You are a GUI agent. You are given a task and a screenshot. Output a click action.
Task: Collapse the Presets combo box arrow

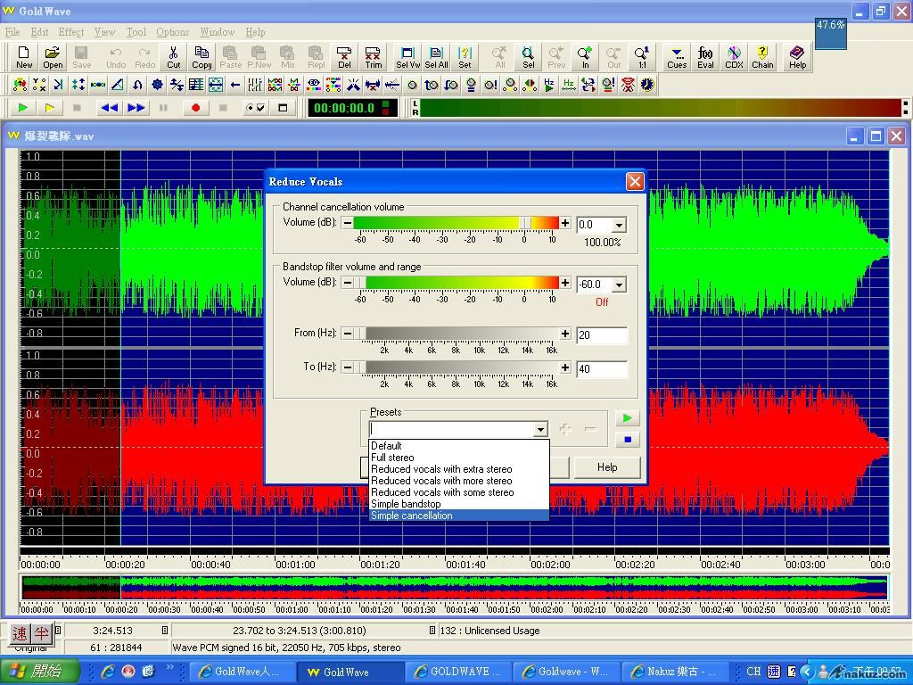click(x=540, y=430)
